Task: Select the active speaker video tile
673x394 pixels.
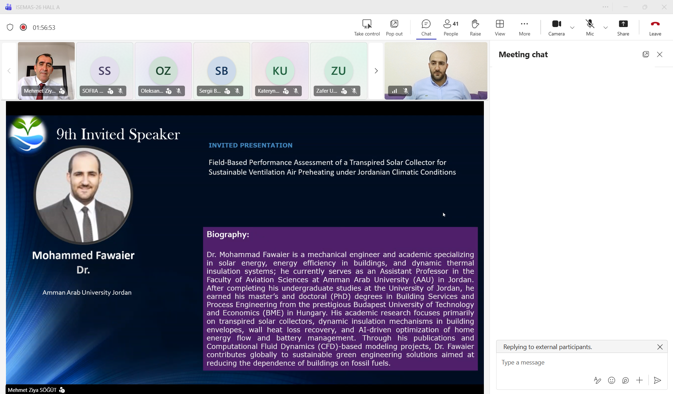Action: 436,71
